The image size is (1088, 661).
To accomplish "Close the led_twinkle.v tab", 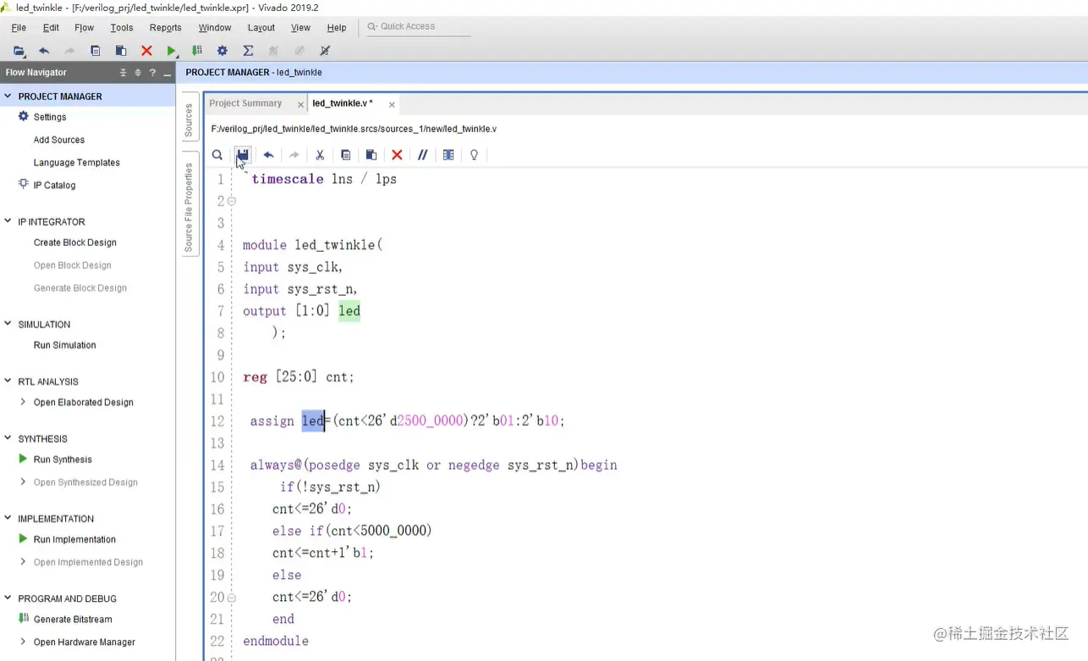I will tap(392, 105).
